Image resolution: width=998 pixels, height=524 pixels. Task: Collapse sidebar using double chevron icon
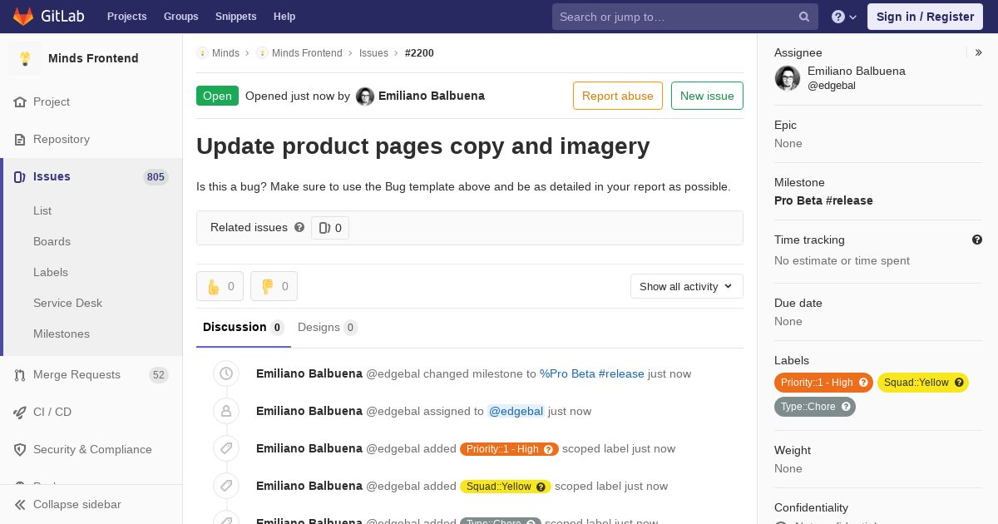[x=20, y=505]
